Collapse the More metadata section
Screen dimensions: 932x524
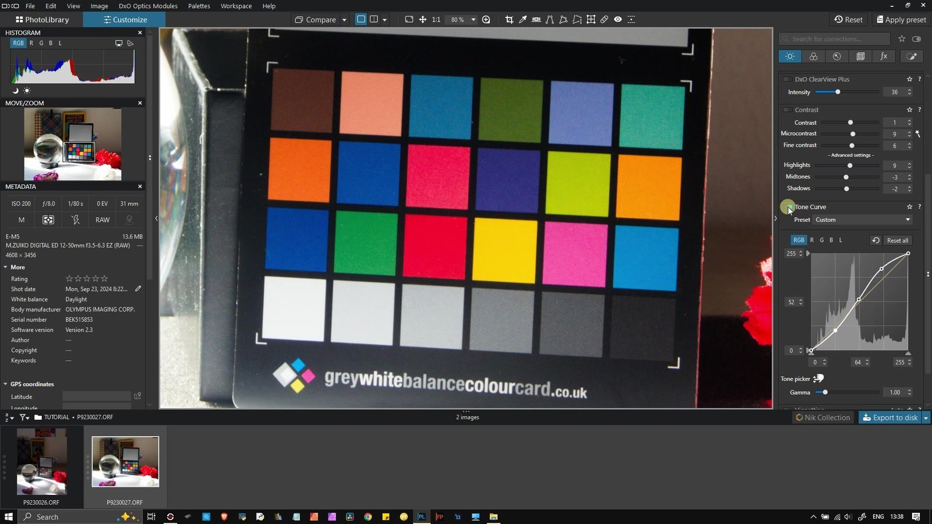coord(6,267)
